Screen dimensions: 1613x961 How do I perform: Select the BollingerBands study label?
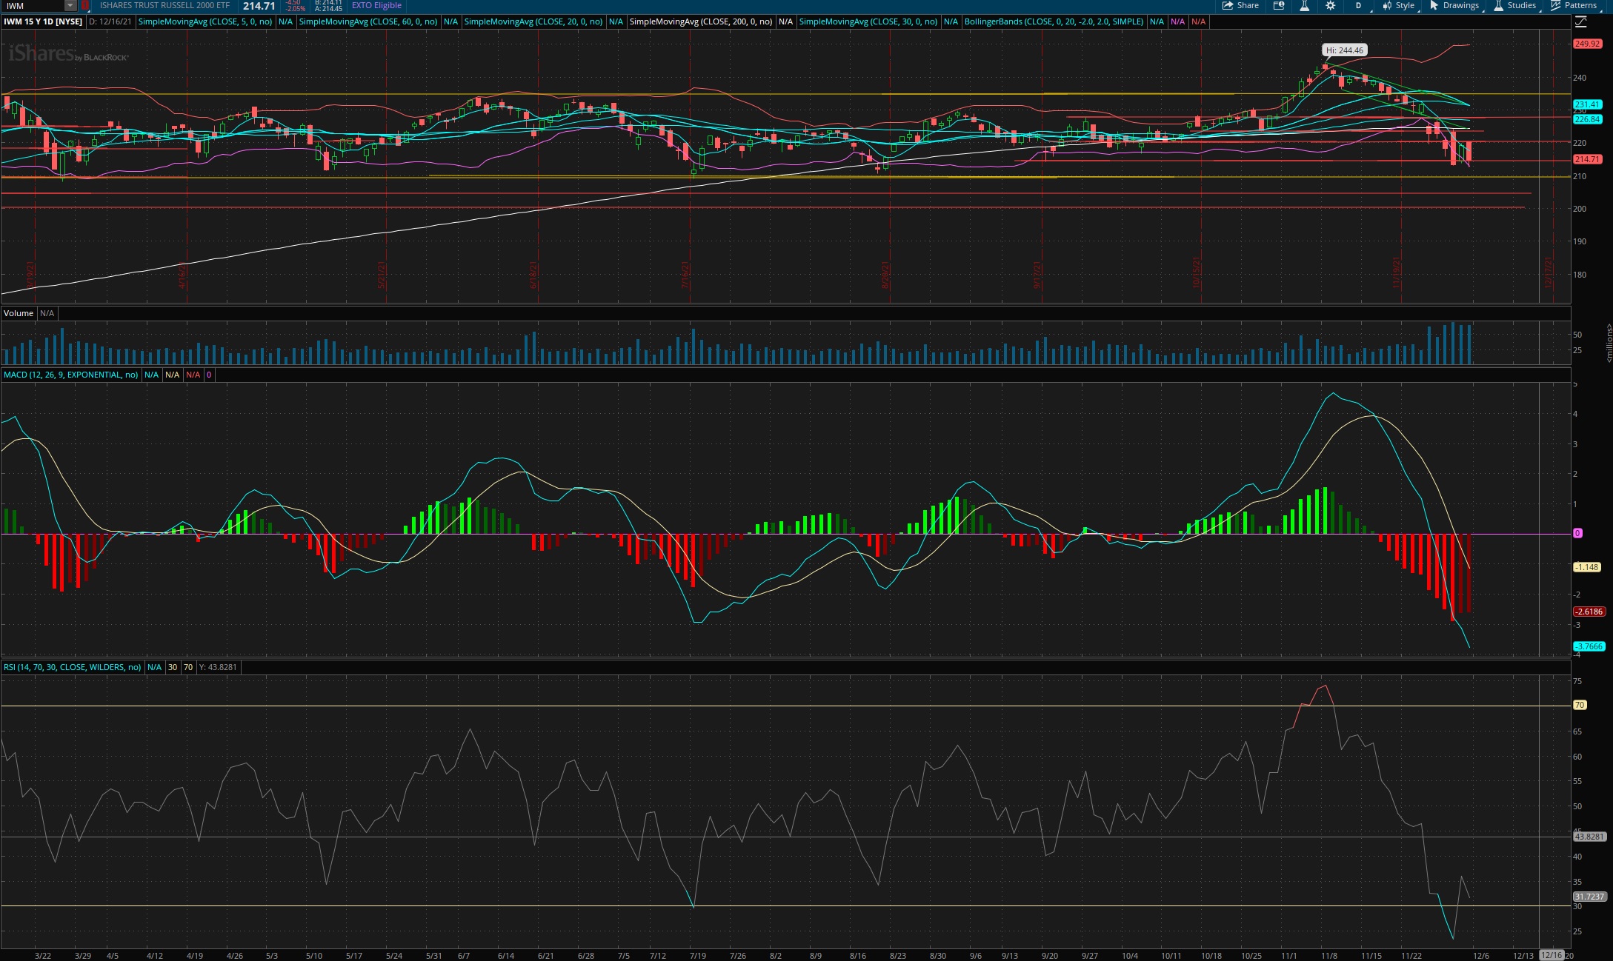tap(1054, 21)
